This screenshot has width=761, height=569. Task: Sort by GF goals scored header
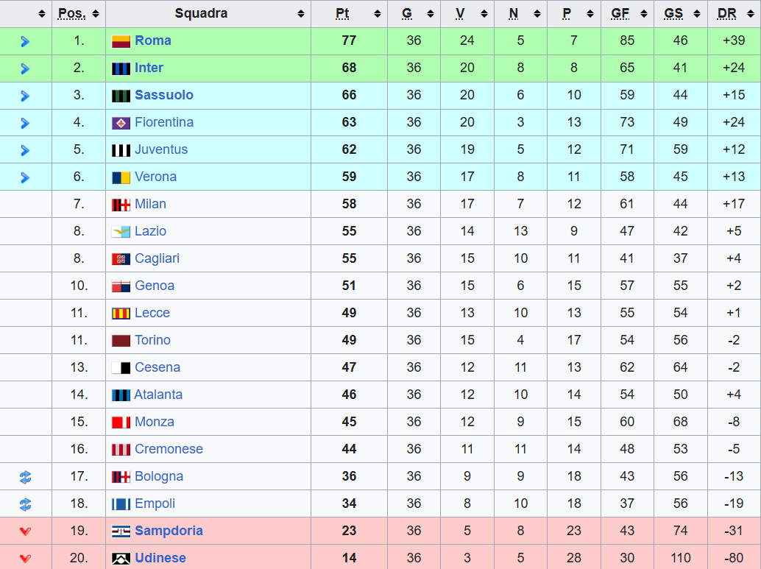pos(620,13)
